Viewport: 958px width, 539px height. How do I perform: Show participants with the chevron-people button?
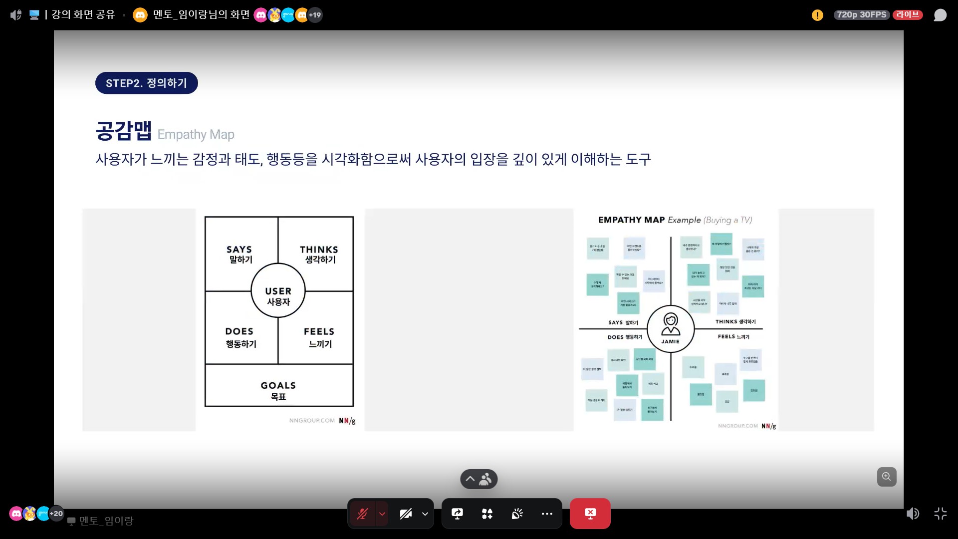tap(479, 479)
